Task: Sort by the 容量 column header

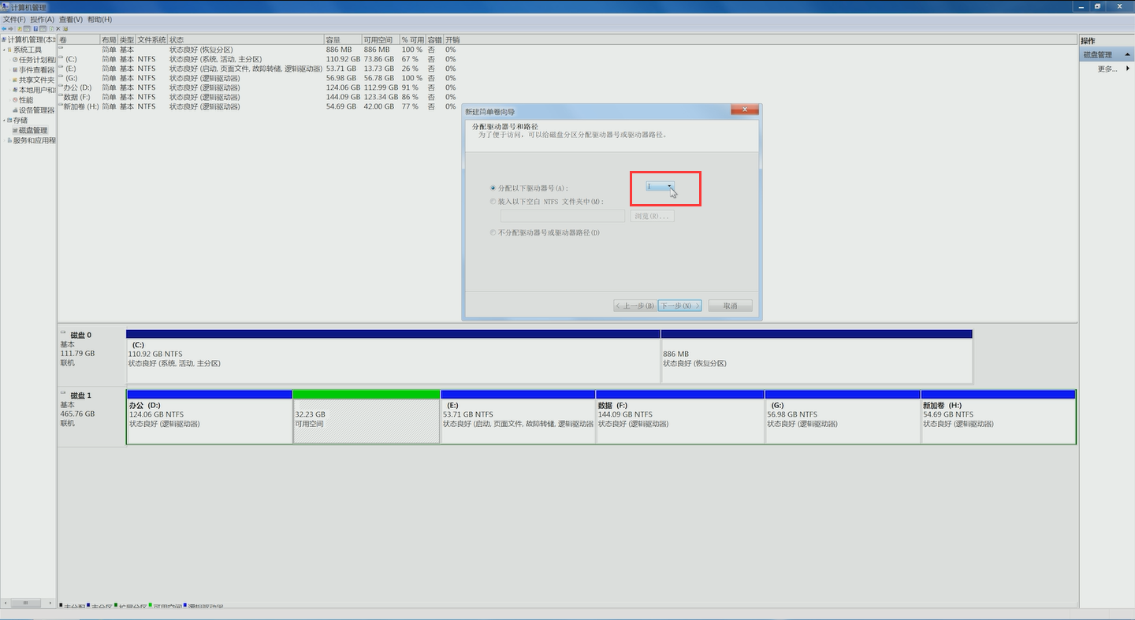Action: point(343,39)
